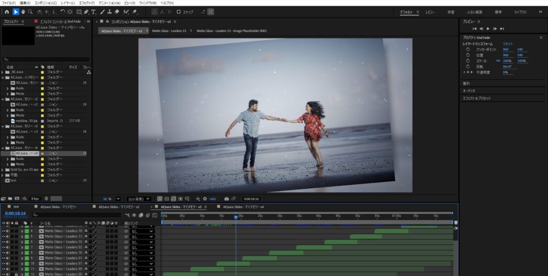The width and height of the screenshot is (548, 276).
Task: Hide the Matte Glass - Leaders 13 layer
Action: (3, 242)
